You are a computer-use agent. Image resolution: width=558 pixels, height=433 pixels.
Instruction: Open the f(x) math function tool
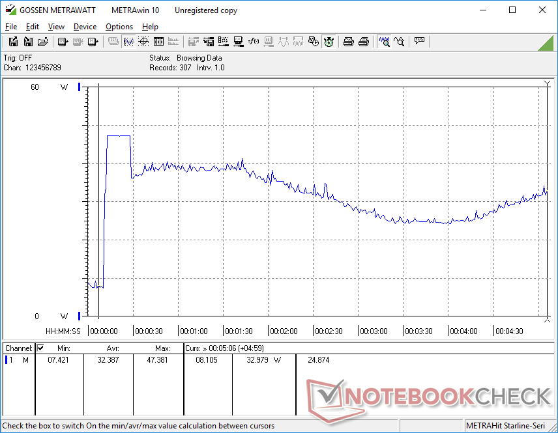pos(254,42)
